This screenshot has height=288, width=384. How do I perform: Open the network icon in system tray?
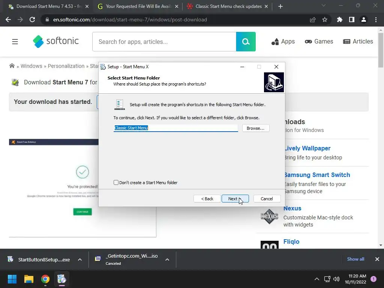[x=327, y=279]
